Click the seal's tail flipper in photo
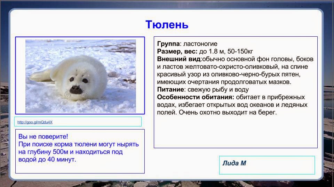This screenshot has width=334, height=187. coord(39,75)
